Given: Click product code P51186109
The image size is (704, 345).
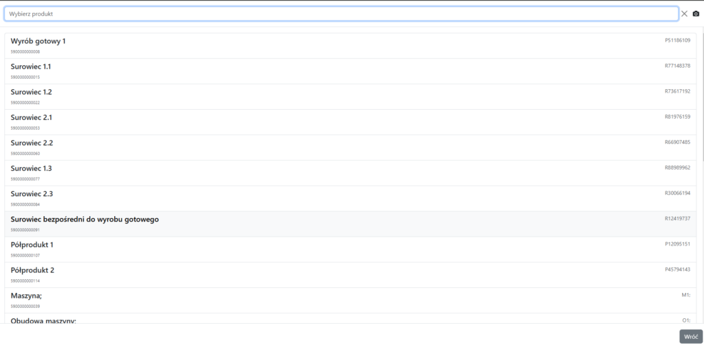Looking at the screenshot, I should click(x=677, y=40).
